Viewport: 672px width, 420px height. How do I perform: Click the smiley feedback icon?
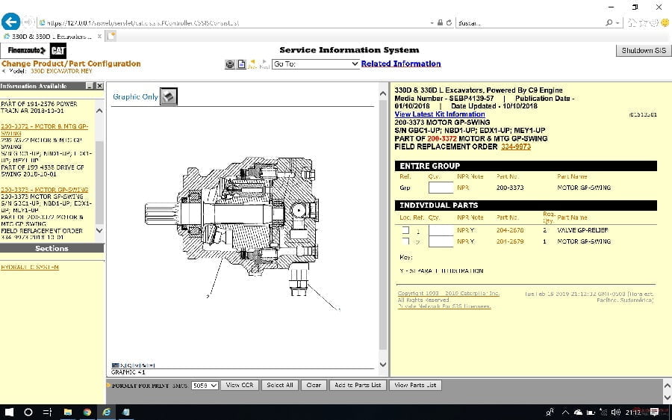click(x=665, y=22)
